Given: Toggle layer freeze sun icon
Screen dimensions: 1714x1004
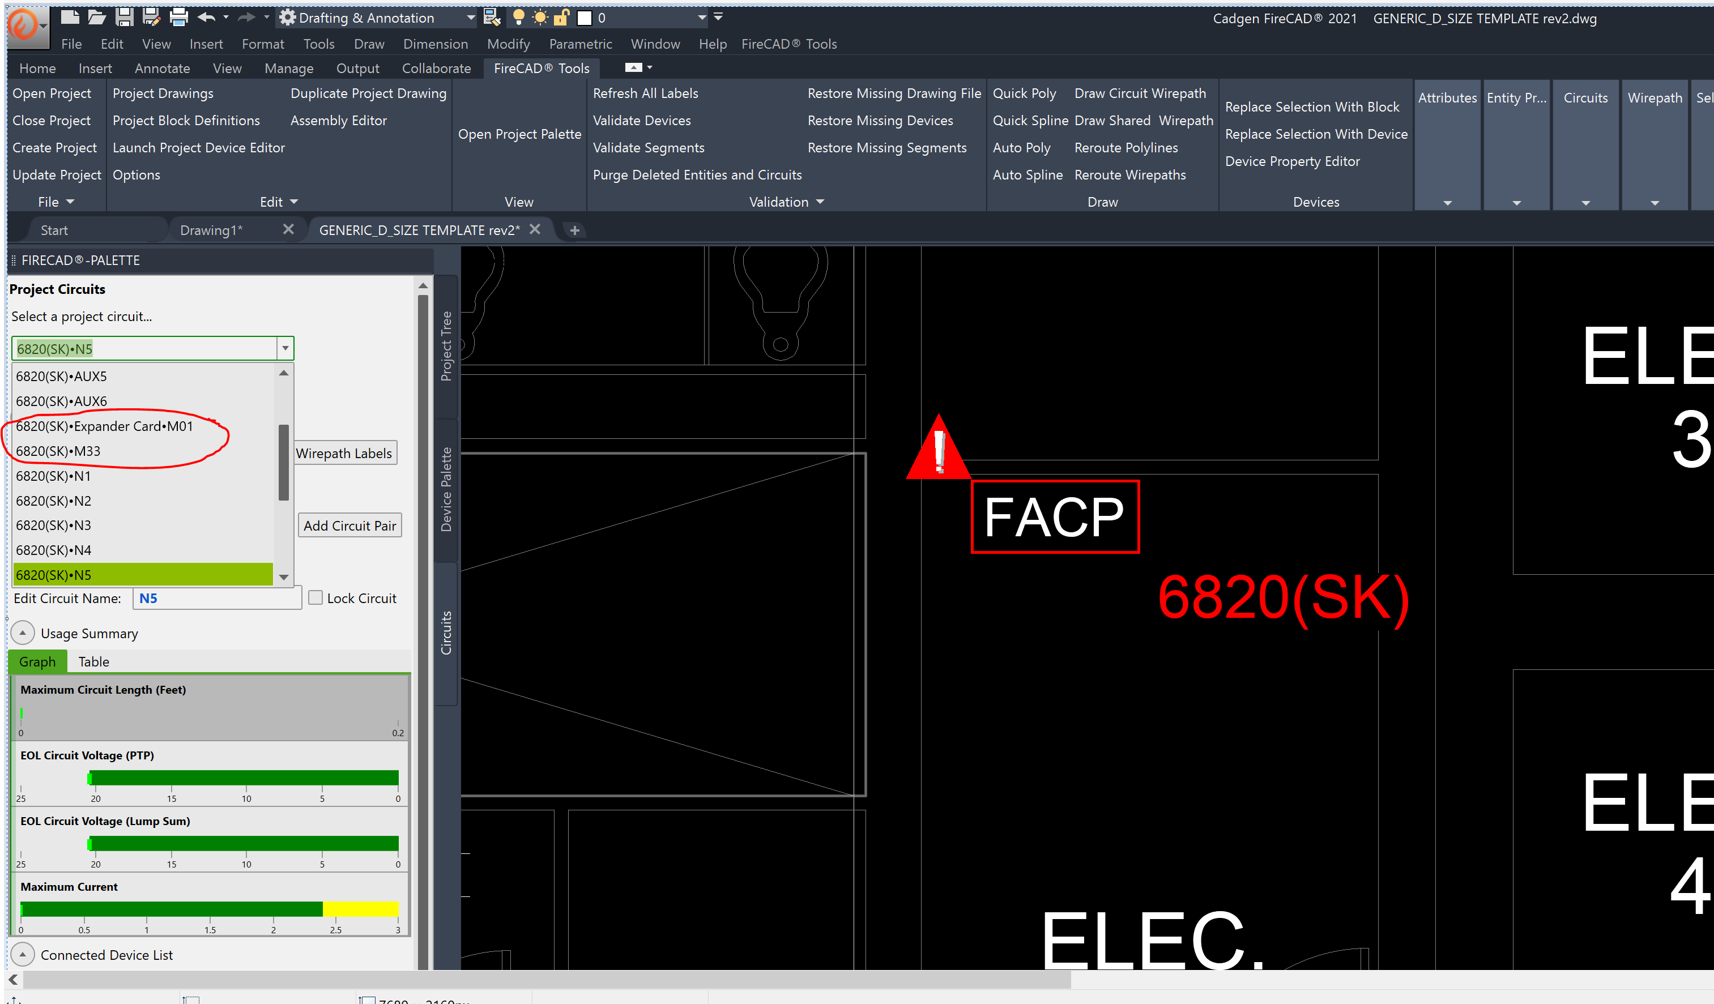Looking at the screenshot, I should coord(540,18).
